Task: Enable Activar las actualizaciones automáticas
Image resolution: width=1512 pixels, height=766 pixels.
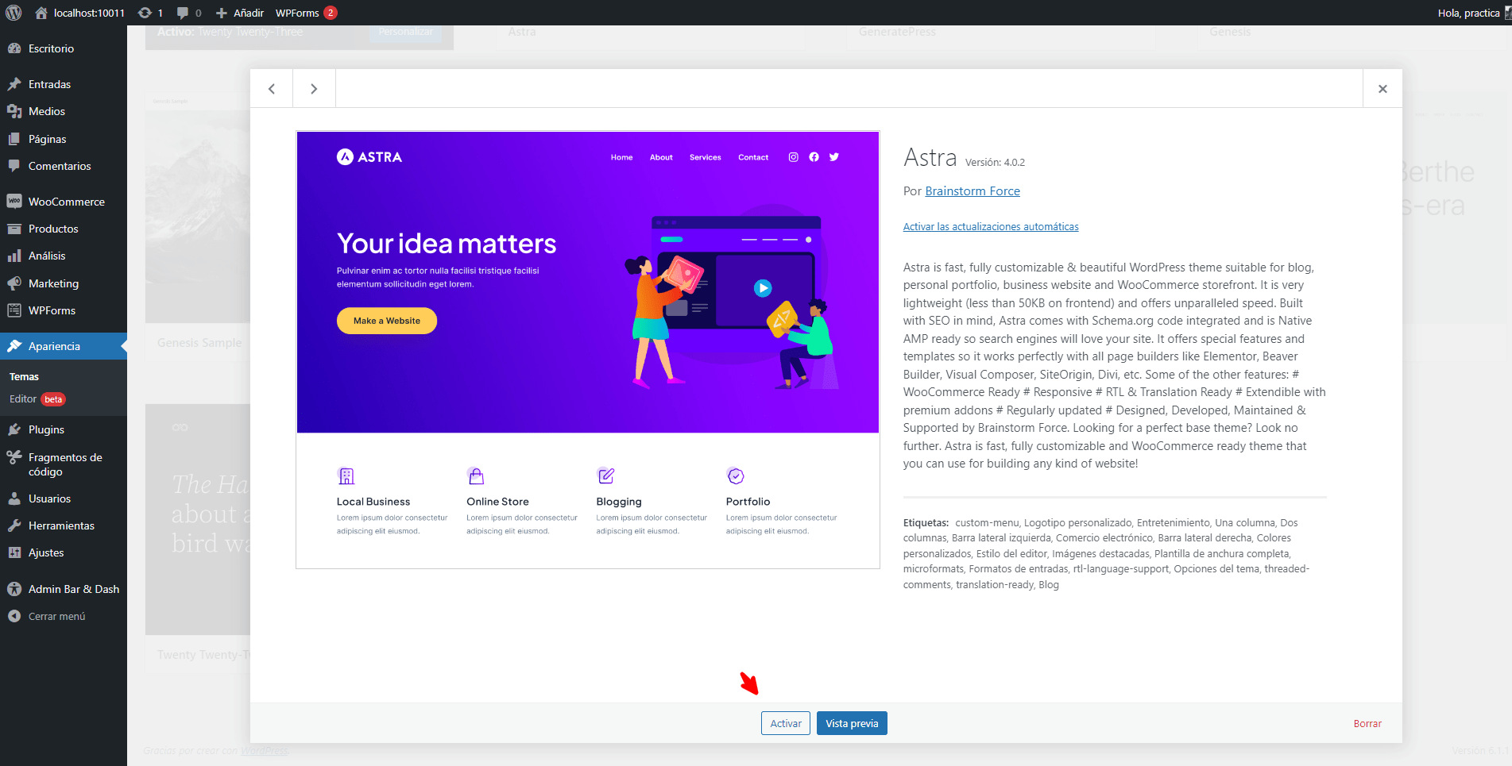Action: coord(991,227)
